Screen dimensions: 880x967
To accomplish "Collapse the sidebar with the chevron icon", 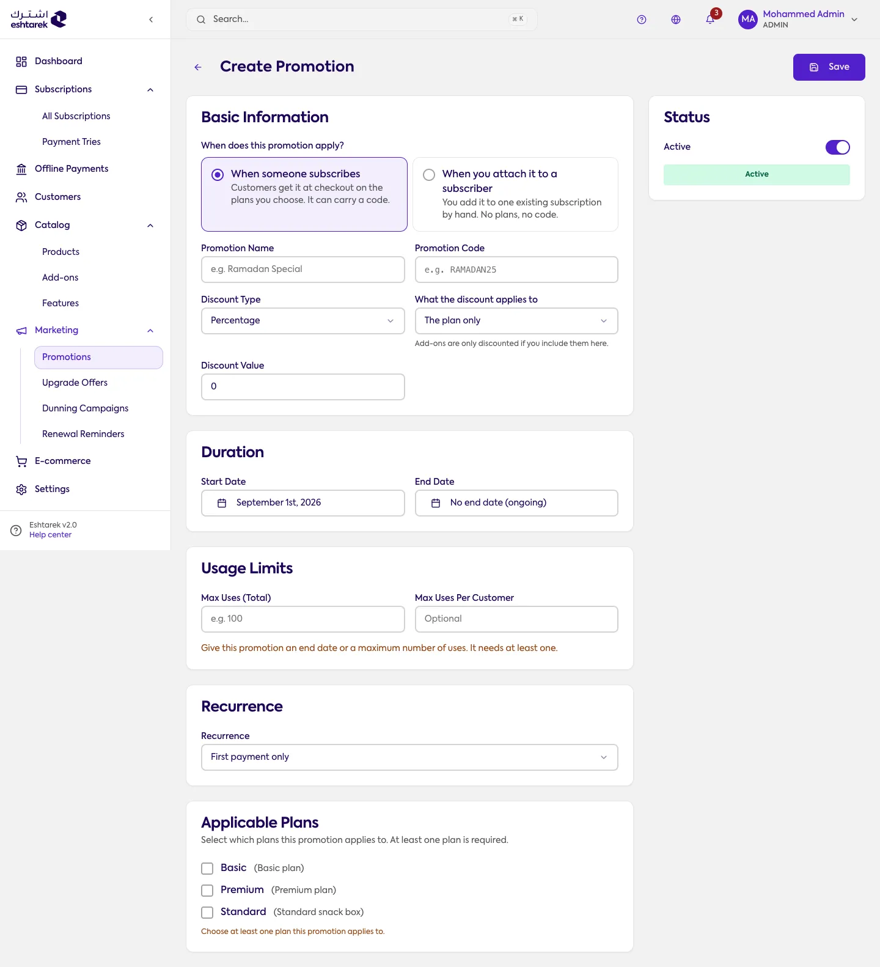I will click(x=151, y=20).
